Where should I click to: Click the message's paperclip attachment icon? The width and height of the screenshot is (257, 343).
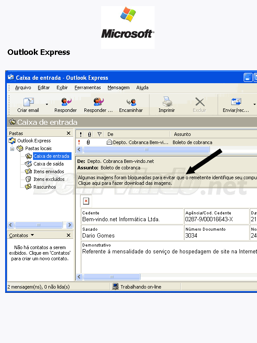click(88, 142)
